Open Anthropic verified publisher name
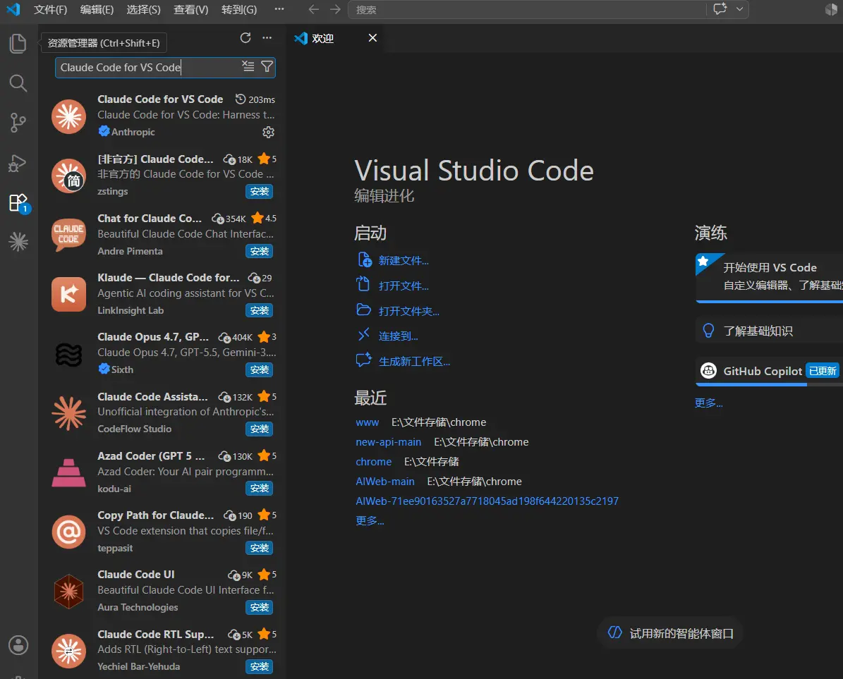Screen dimensions: 843x679 [x=133, y=132]
